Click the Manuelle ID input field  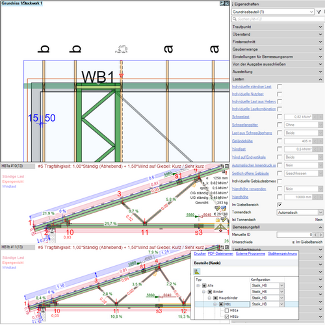click(294, 235)
